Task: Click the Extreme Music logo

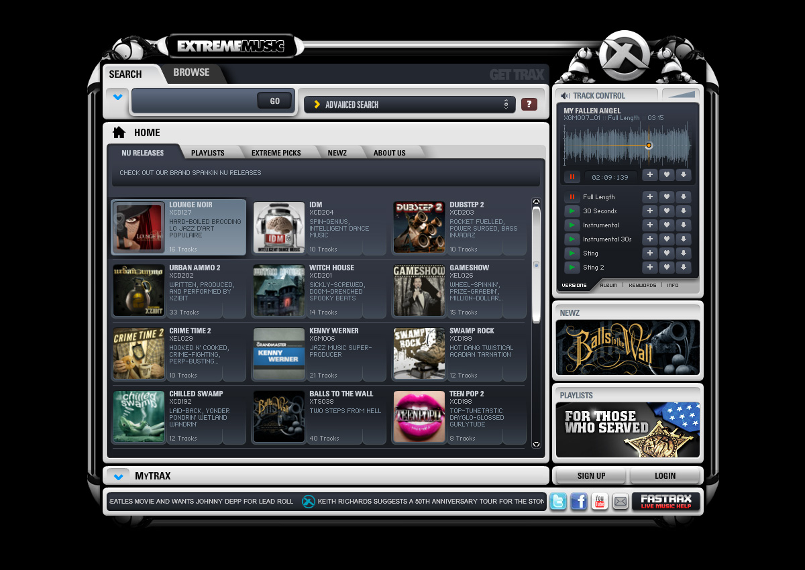Action: click(x=231, y=46)
